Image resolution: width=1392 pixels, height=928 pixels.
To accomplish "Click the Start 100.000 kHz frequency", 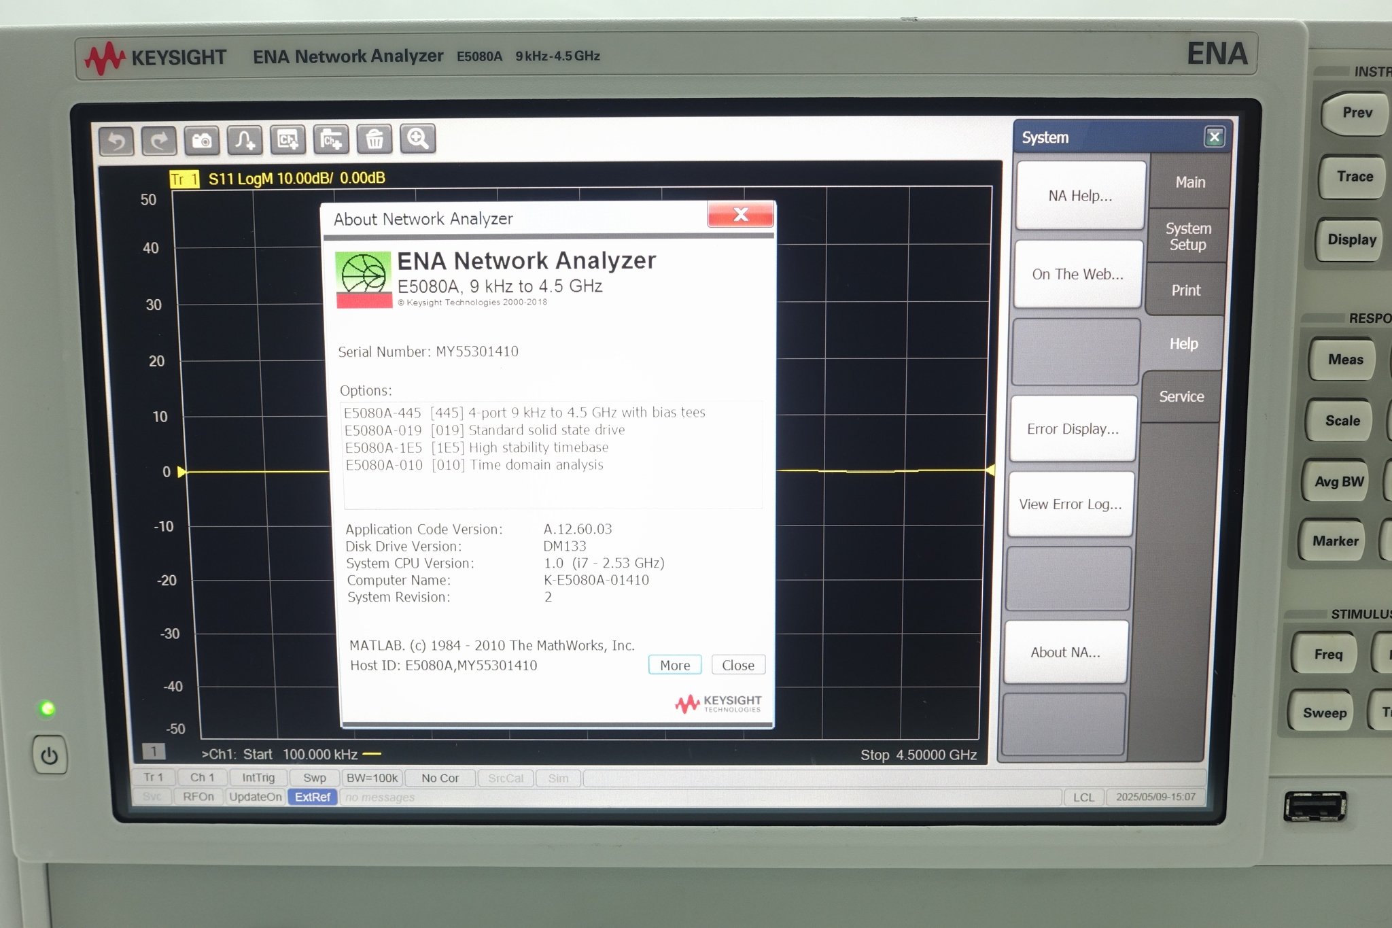I will pyautogui.click(x=300, y=754).
